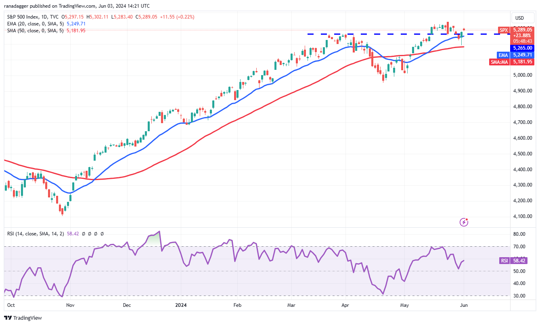Click the purple RSI axis tag
Viewport: 540px width, 325px height.
point(504,261)
